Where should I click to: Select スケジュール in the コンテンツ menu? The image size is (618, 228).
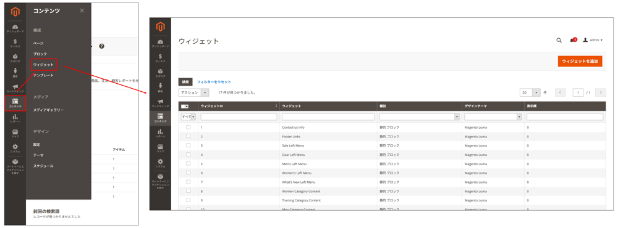click(43, 166)
